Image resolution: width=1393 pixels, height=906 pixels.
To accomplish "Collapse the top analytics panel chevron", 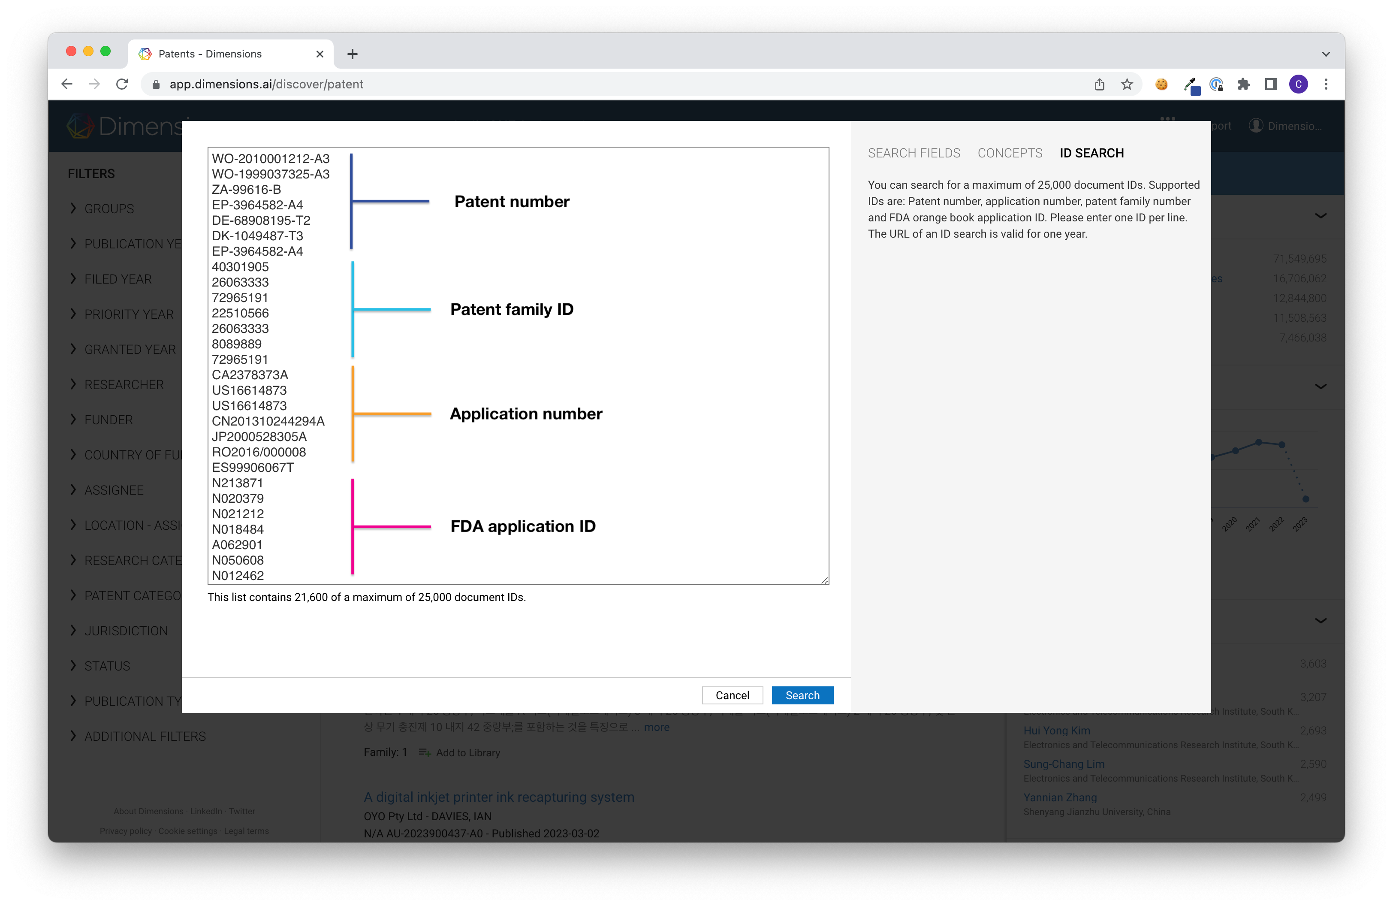I will coord(1321,215).
